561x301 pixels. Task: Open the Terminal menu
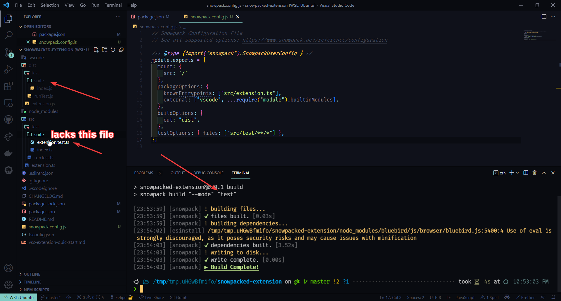[113, 5]
